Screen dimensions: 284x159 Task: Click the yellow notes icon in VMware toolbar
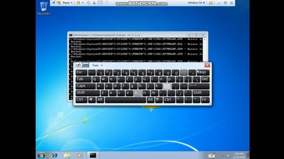pyautogui.click(x=211, y=3)
